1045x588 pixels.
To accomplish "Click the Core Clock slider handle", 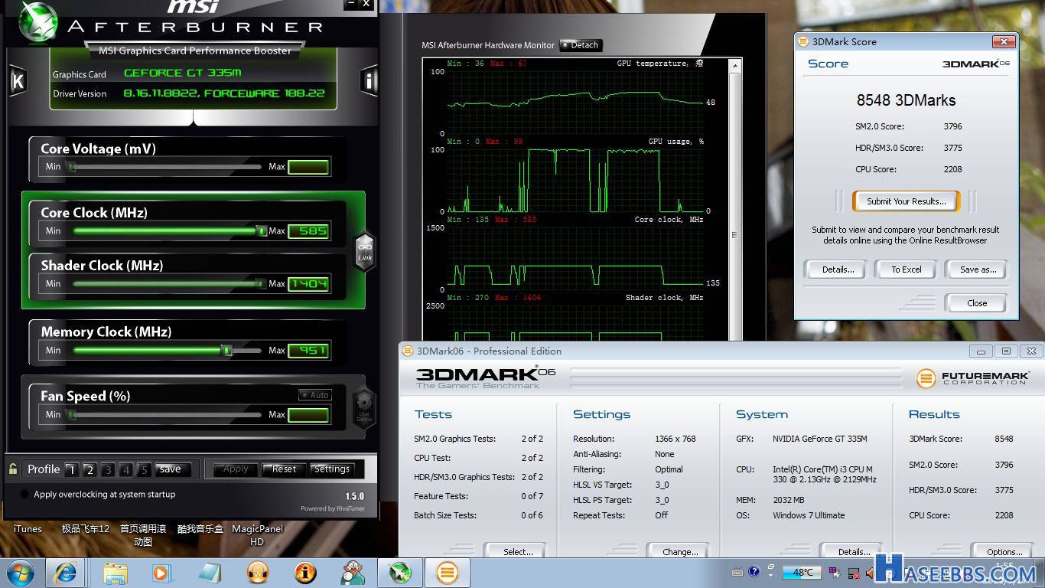I will tap(261, 230).
